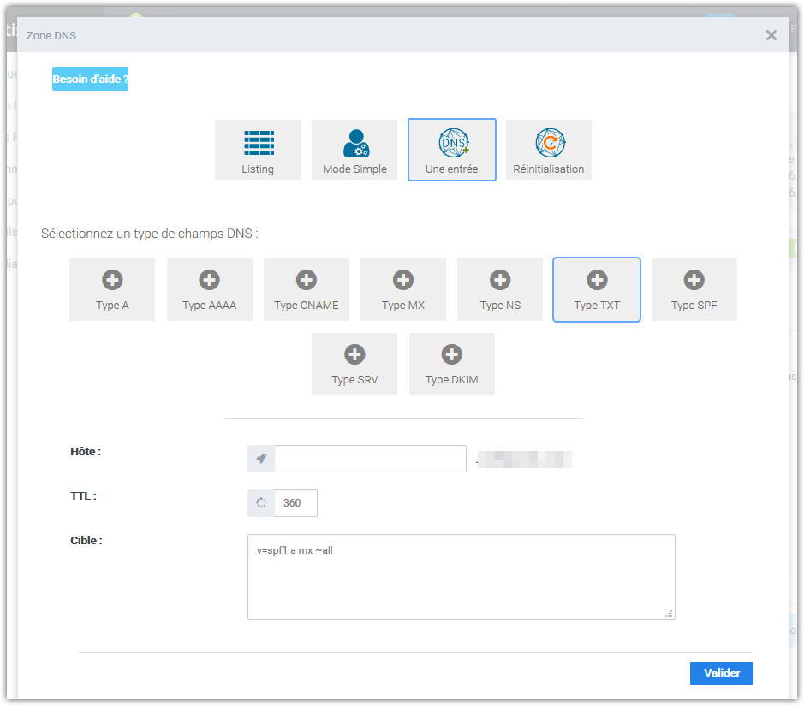The image size is (804, 706).
Task: Select the Listing view icon
Action: point(258,149)
